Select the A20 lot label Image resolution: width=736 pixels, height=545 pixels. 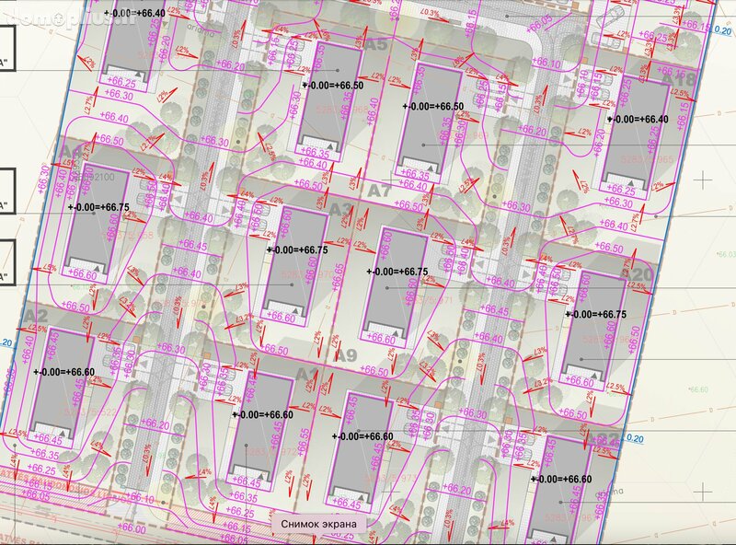638,274
